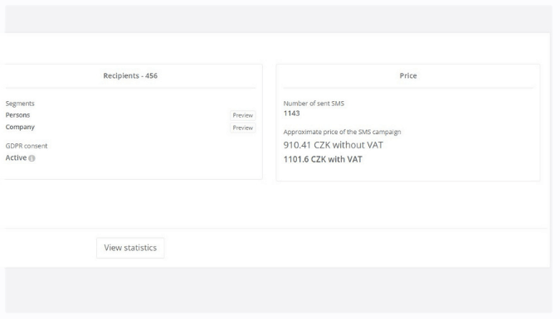Click the Price panel heading
This screenshot has width=560, height=319.
[408, 75]
